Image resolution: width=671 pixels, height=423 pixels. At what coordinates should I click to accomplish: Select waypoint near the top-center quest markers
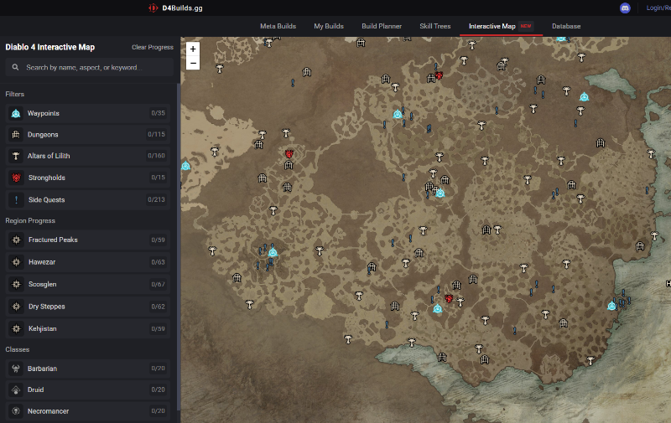(x=398, y=114)
